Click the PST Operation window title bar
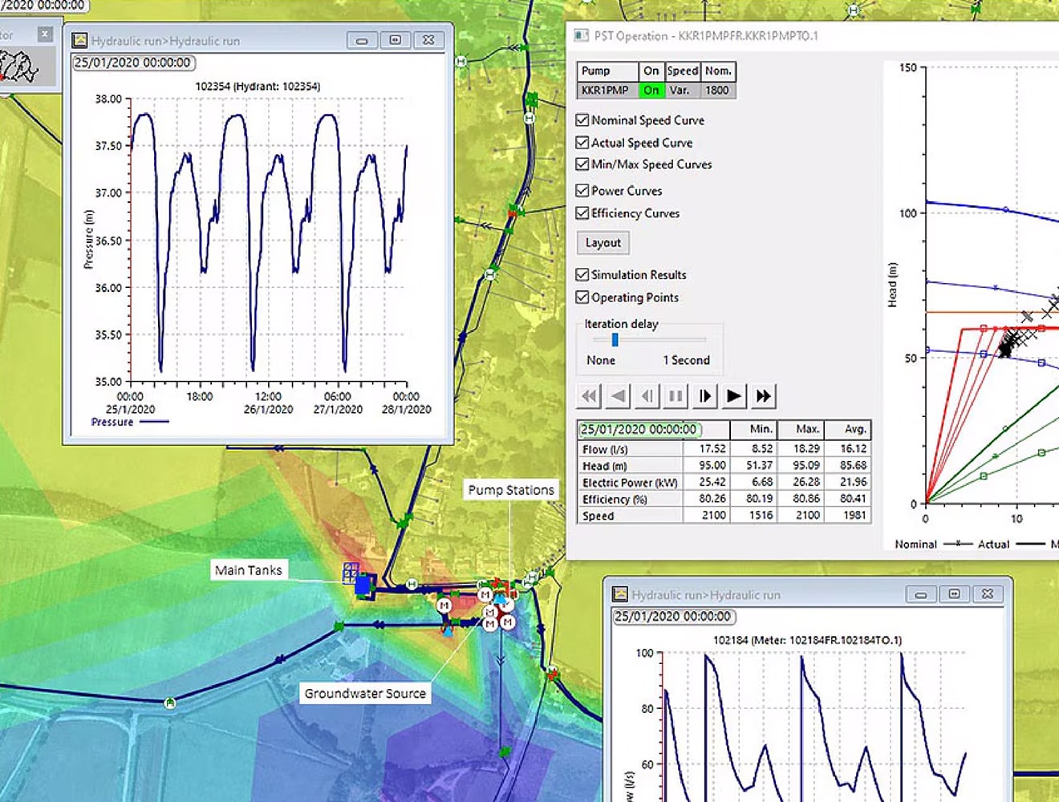Image resolution: width=1059 pixels, height=802 pixels. tap(812, 35)
